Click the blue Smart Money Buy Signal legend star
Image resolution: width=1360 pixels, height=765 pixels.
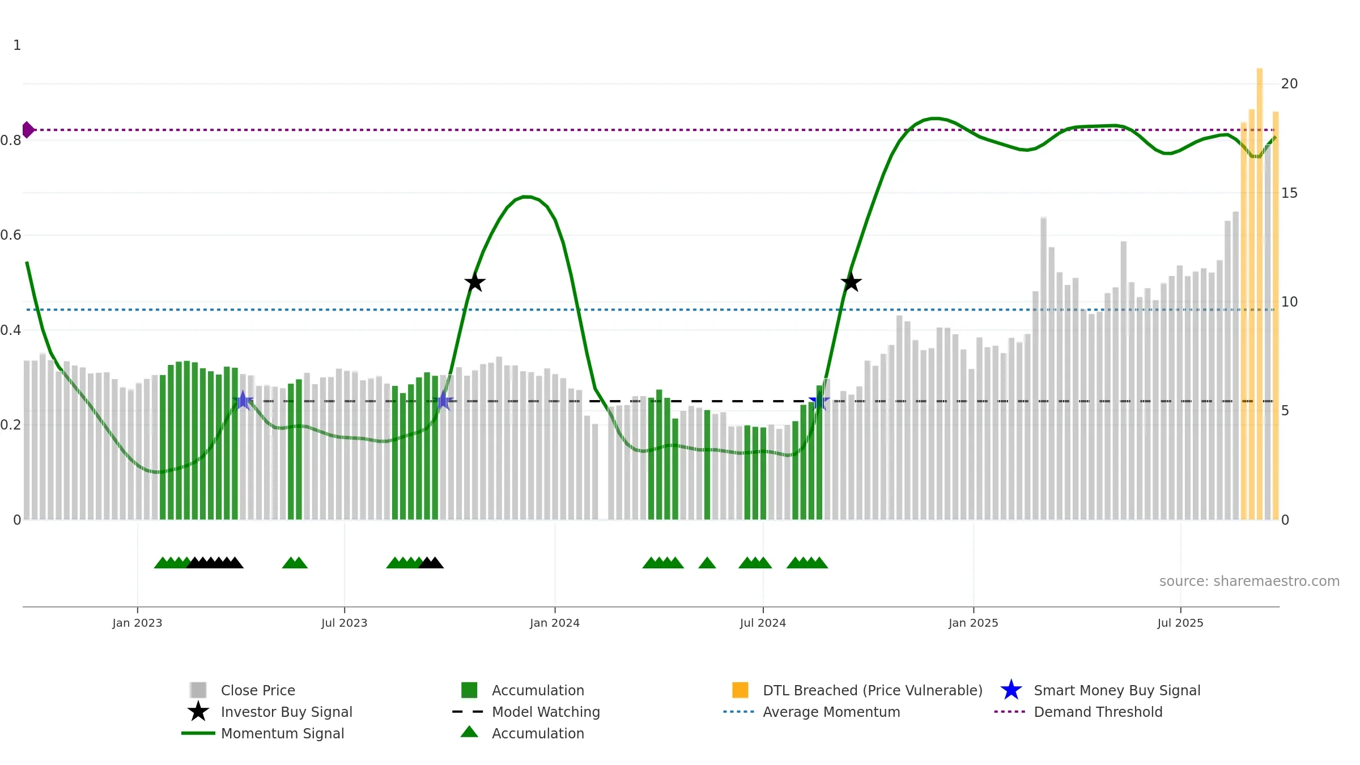[x=1011, y=690]
